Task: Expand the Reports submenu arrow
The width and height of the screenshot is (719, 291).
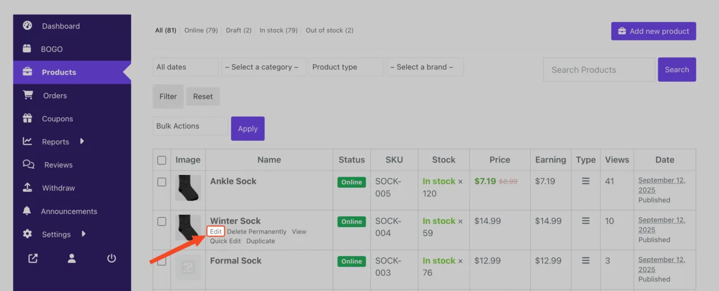Action: coord(82,141)
